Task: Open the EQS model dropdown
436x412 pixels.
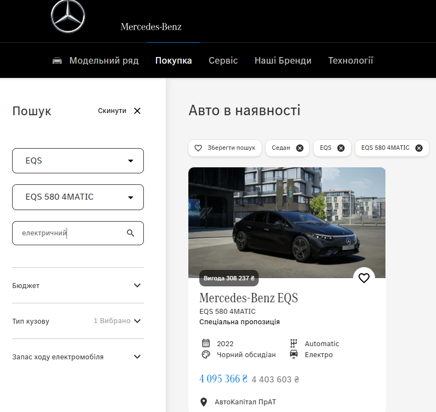Action: coord(78,161)
